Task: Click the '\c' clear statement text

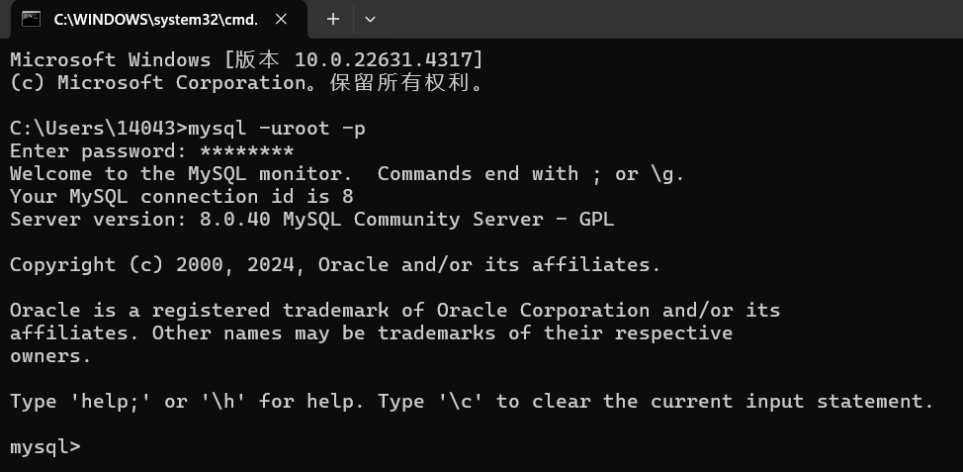Action: tap(461, 402)
